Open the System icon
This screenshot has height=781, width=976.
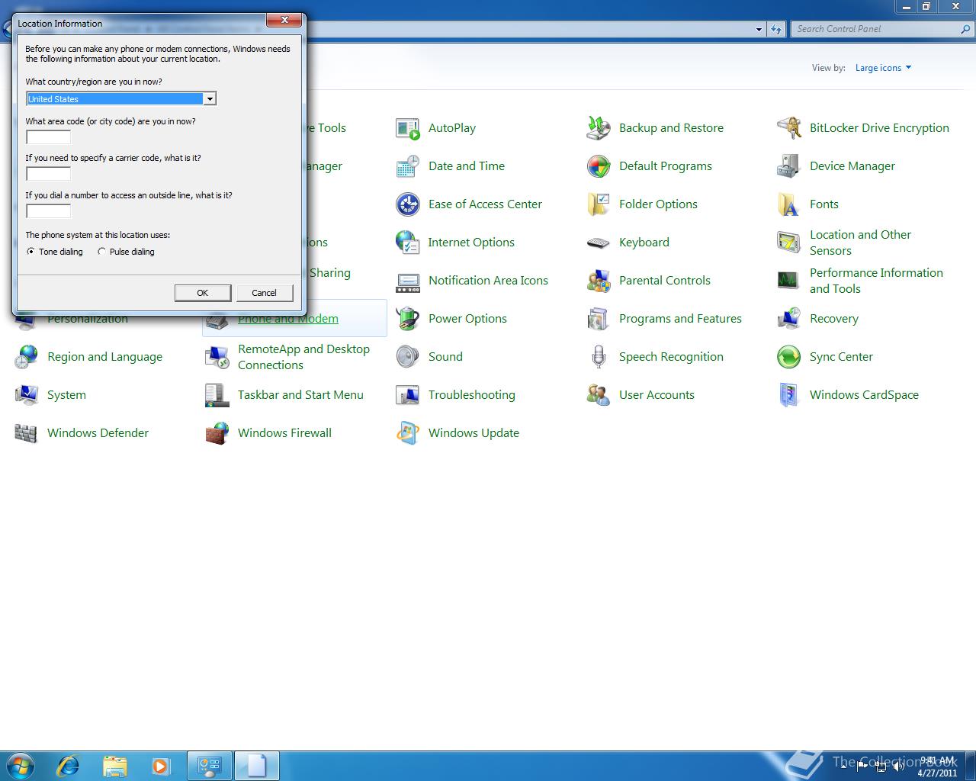(x=27, y=395)
